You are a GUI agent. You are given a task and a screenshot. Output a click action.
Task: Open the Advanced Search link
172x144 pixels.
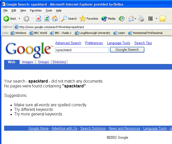click(x=68, y=43)
